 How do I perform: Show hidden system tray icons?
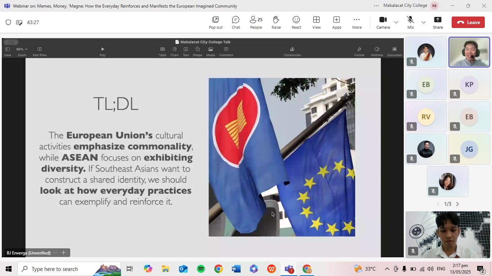point(387,269)
